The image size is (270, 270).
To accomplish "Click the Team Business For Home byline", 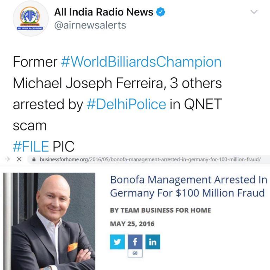I will click(160, 210).
